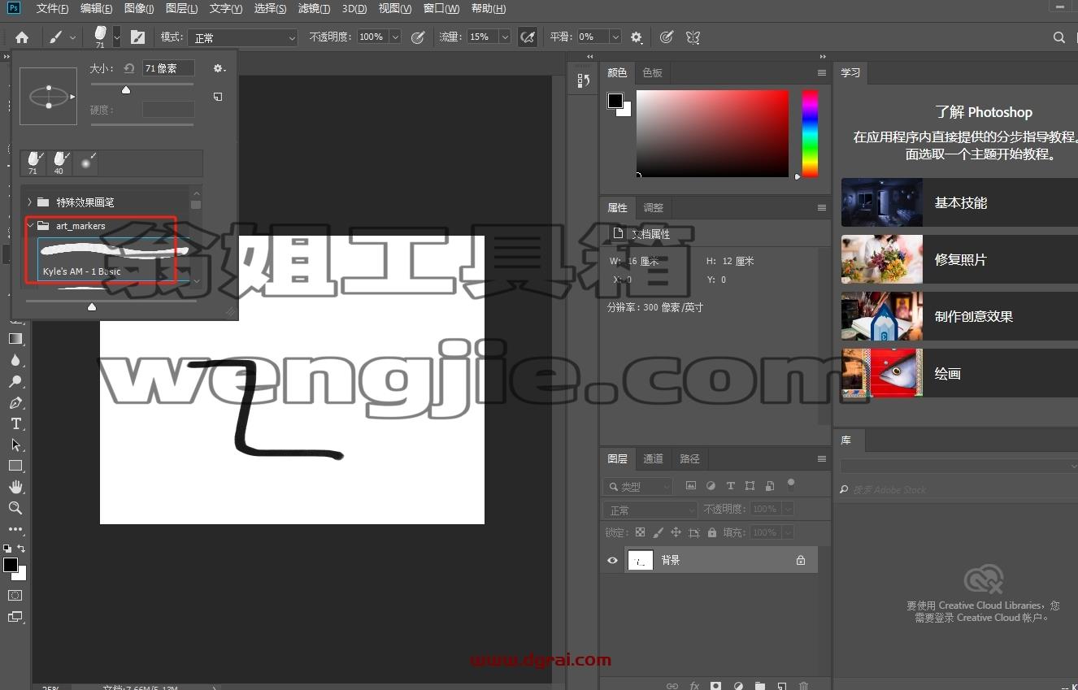
Task: Open the 模式 blend mode dropdown
Action: coord(243,37)
